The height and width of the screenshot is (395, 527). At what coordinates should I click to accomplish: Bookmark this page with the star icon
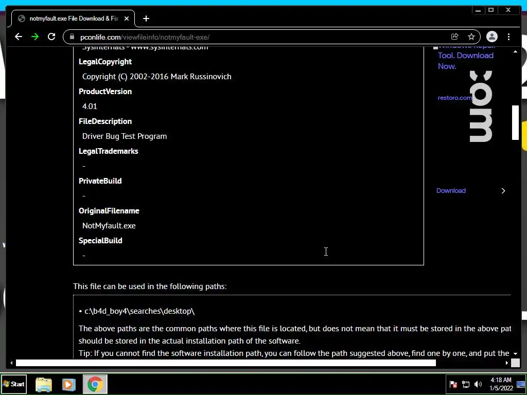tap(471, 37)
